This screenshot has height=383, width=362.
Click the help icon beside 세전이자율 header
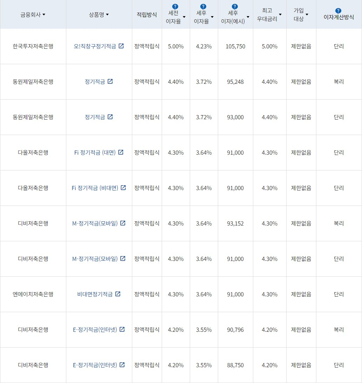pyautogui.click(x=175, y=6)
